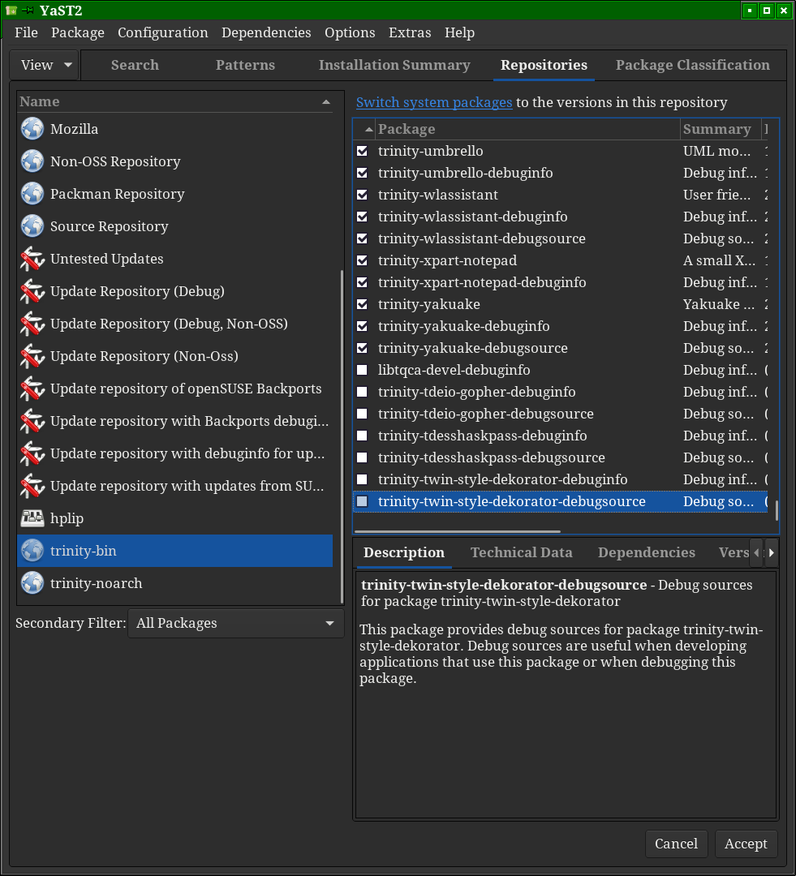Select trinity-twin-style-dekorator-debuginfo row

(x=561, y=479)
